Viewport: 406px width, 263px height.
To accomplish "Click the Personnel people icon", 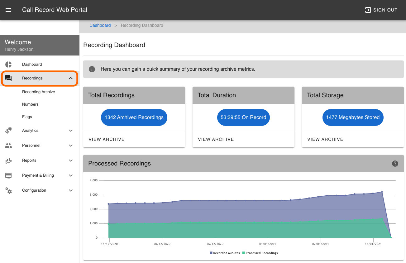I will [x=8, y=146].
